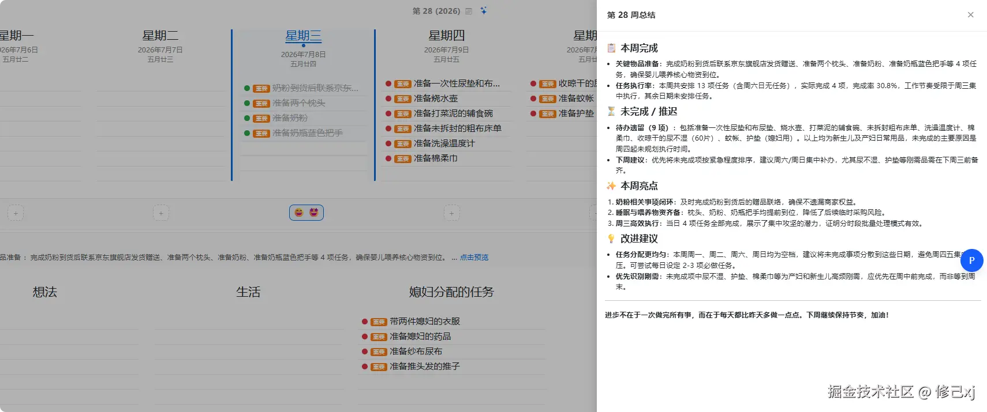
Task: Open the task 准备洗澡温度计
Action: (x=444, y=143)
